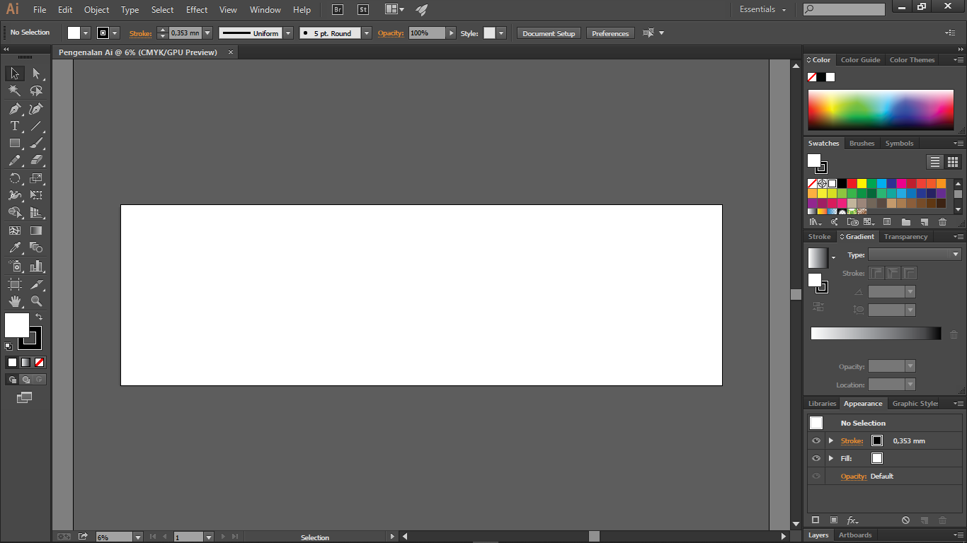
Task: Switch Swatches panel to list view
Action: pos(935,162)
